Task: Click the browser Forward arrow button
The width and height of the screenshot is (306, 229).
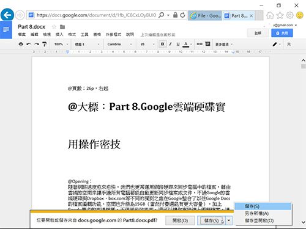Action: [x=20, y=15]
